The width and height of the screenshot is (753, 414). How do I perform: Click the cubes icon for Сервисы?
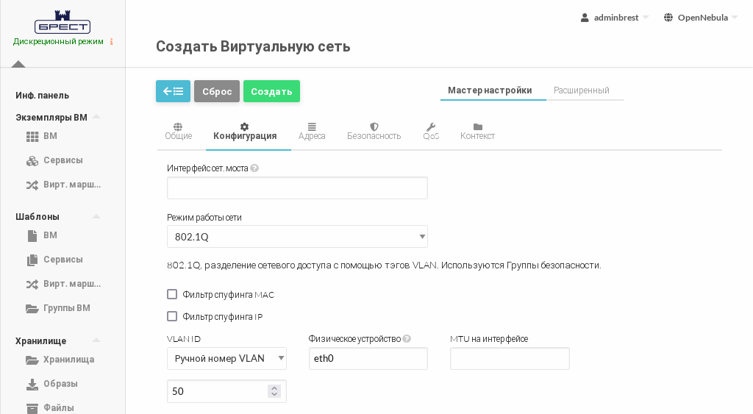32,160
